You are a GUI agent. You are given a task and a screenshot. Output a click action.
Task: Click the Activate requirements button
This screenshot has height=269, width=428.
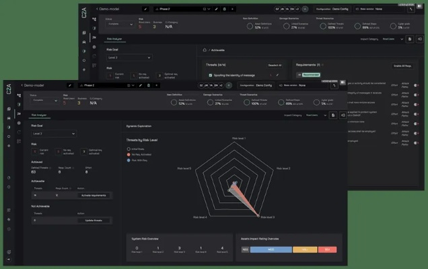(94, 195)
